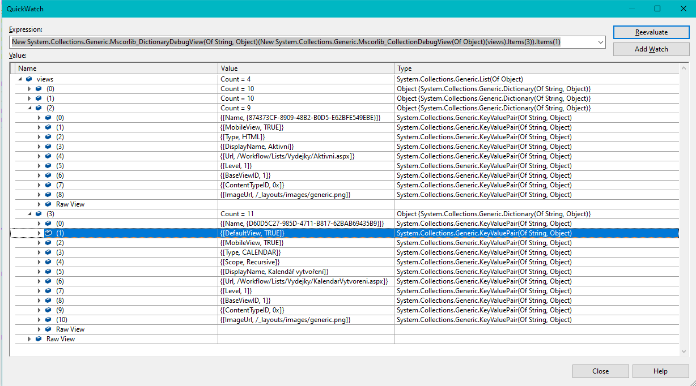
Task: Click the object icon beside the bottom Raw View row
Action: pos(37,338)
